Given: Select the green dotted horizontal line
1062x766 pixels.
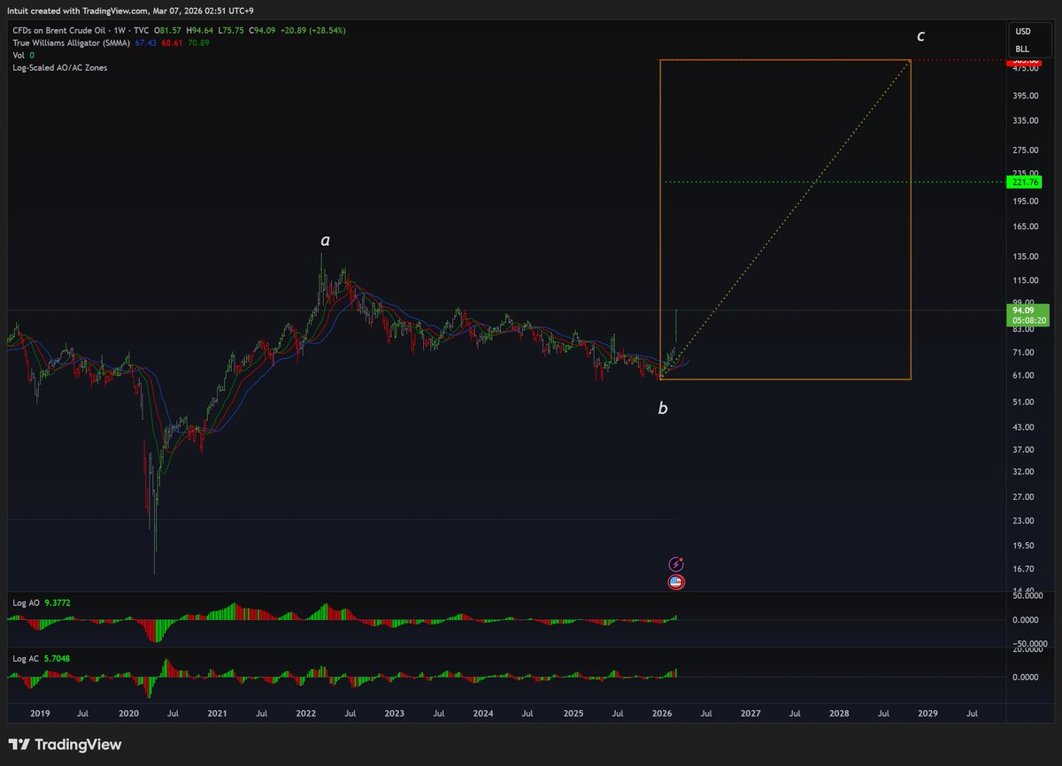Looking at the screenshot, I should click(x=836, y=182).
